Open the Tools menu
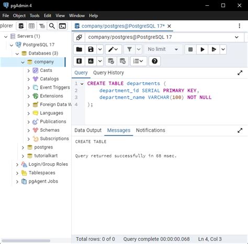The height and width of the screenshot is (244, 248). [35, 16]
